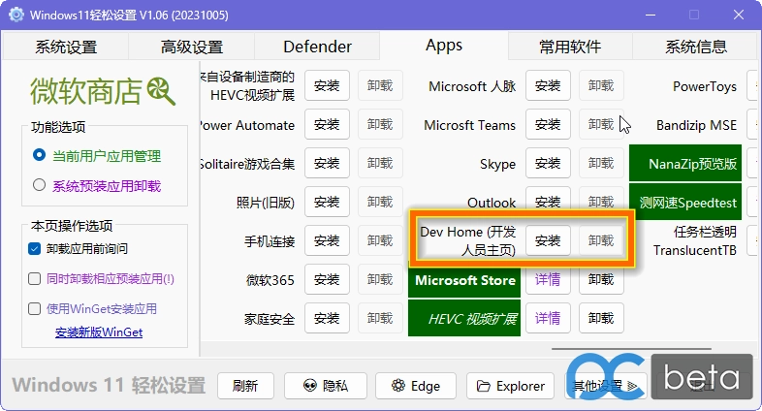
Task: Open the 隐私 settings button
Action: tap(325, 386)
